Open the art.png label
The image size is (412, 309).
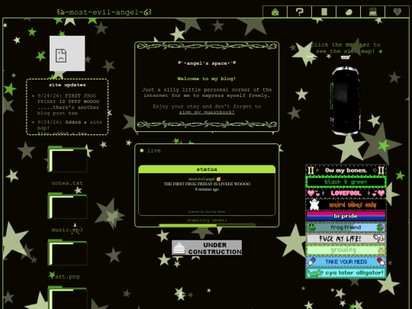click(67, 276)
